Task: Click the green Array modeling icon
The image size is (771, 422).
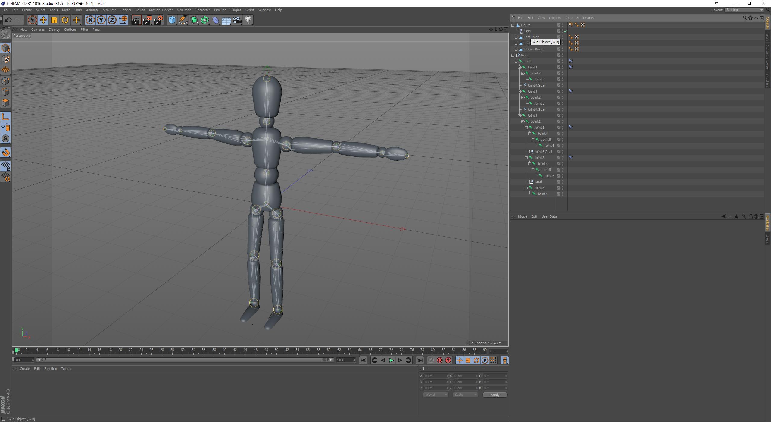Action: (205, 20)
